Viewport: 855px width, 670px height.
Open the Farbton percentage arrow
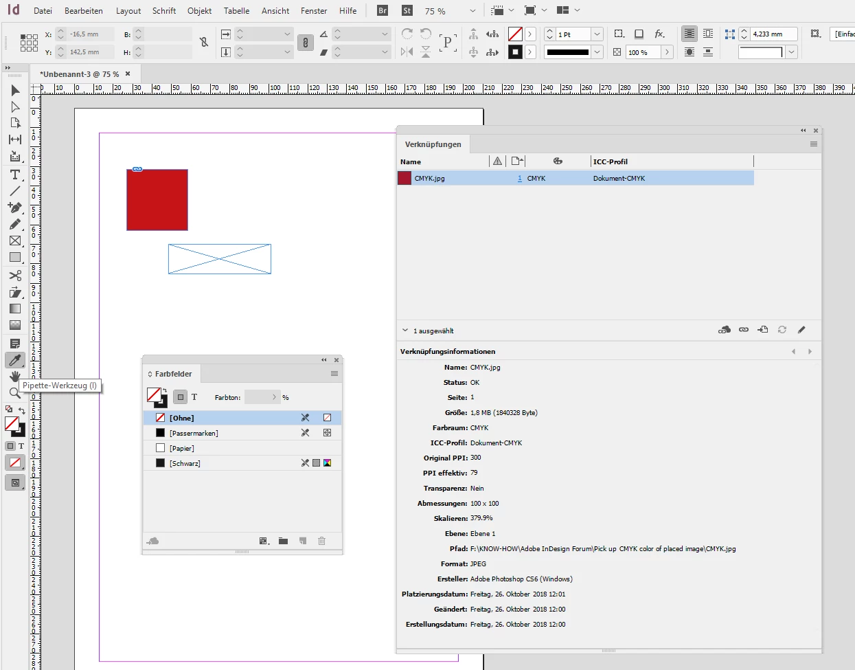pos(274,397)
